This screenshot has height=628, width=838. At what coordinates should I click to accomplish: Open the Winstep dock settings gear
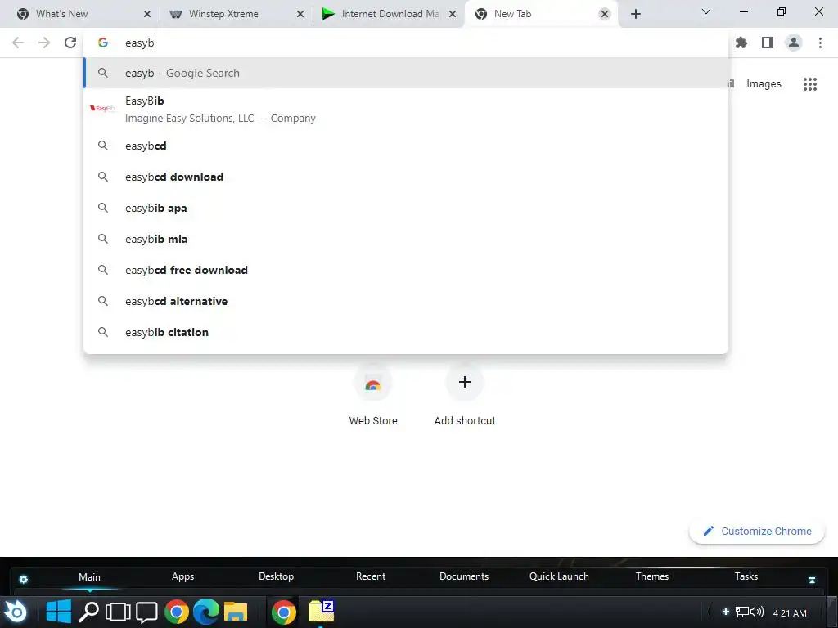[x=24, y=580]
